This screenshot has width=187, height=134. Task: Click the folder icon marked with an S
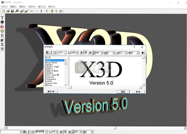pos(26,11)
